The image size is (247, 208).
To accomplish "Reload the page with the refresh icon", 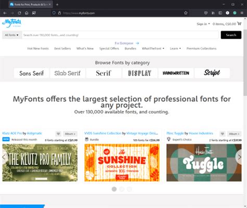I will click(19, 13).
